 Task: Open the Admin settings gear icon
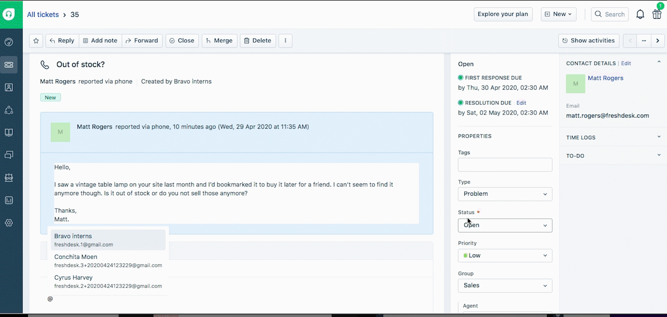(8, 223)
